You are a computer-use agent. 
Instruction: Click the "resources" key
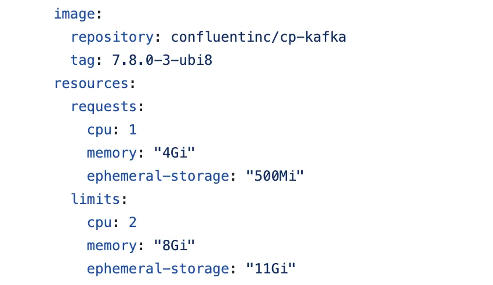pyautogui.click(x=90, y=83)
